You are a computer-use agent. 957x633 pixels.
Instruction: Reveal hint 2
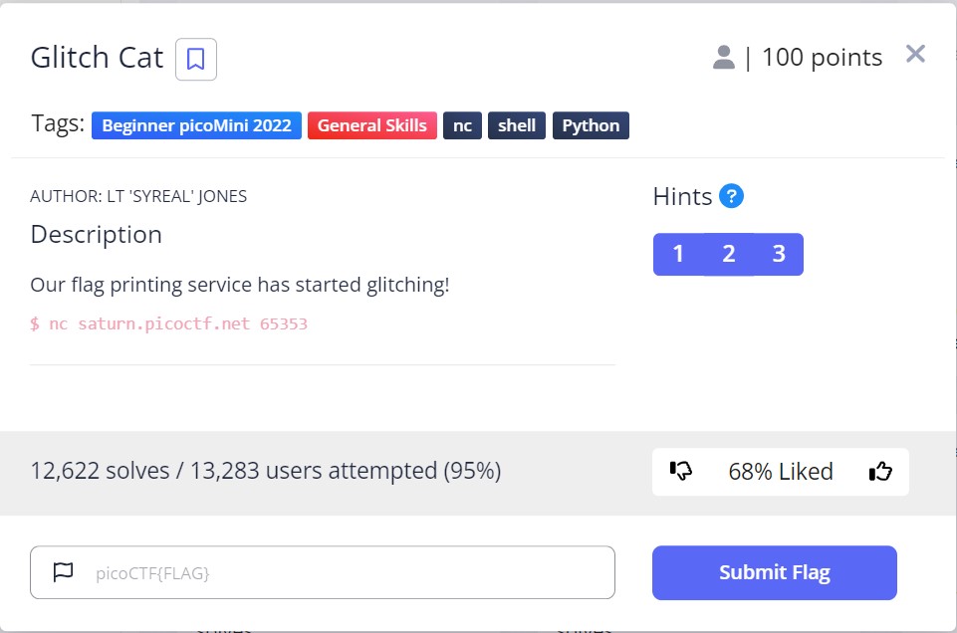pyautogui.click(x=728, y=254)
